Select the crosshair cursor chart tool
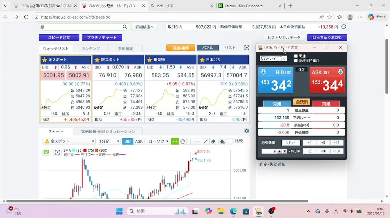The width and height of the screenshot is (390, 218). pyautogui.click(x=175, y=141)
